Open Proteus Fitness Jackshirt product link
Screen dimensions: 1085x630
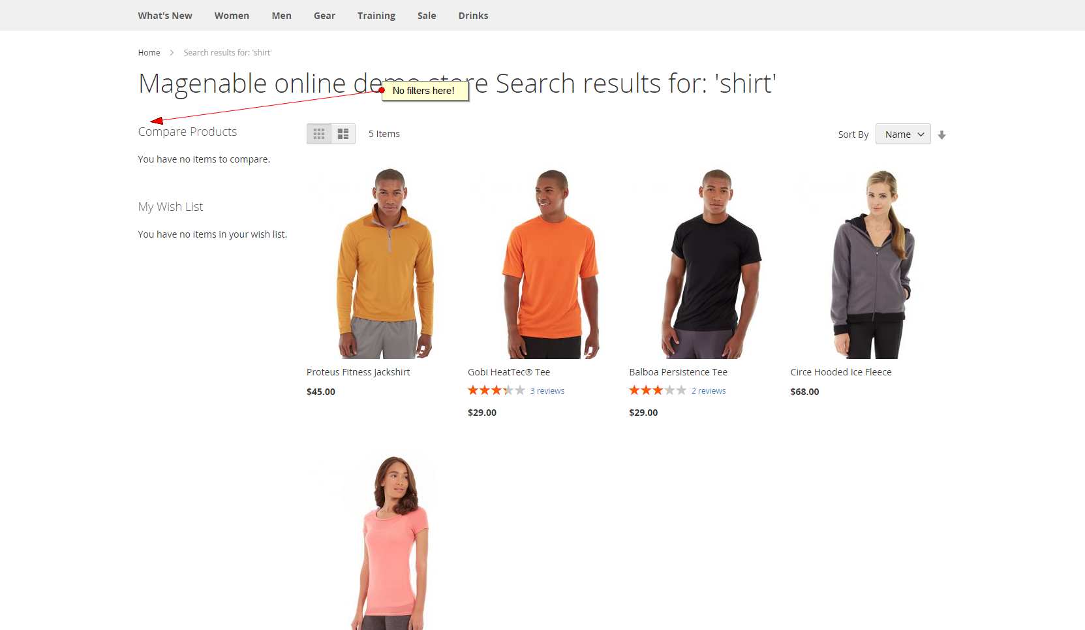click(x=358, y=372)
